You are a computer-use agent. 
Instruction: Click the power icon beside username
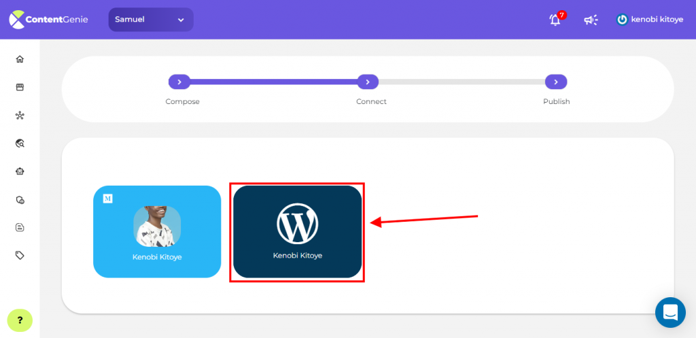click(622, 20)
